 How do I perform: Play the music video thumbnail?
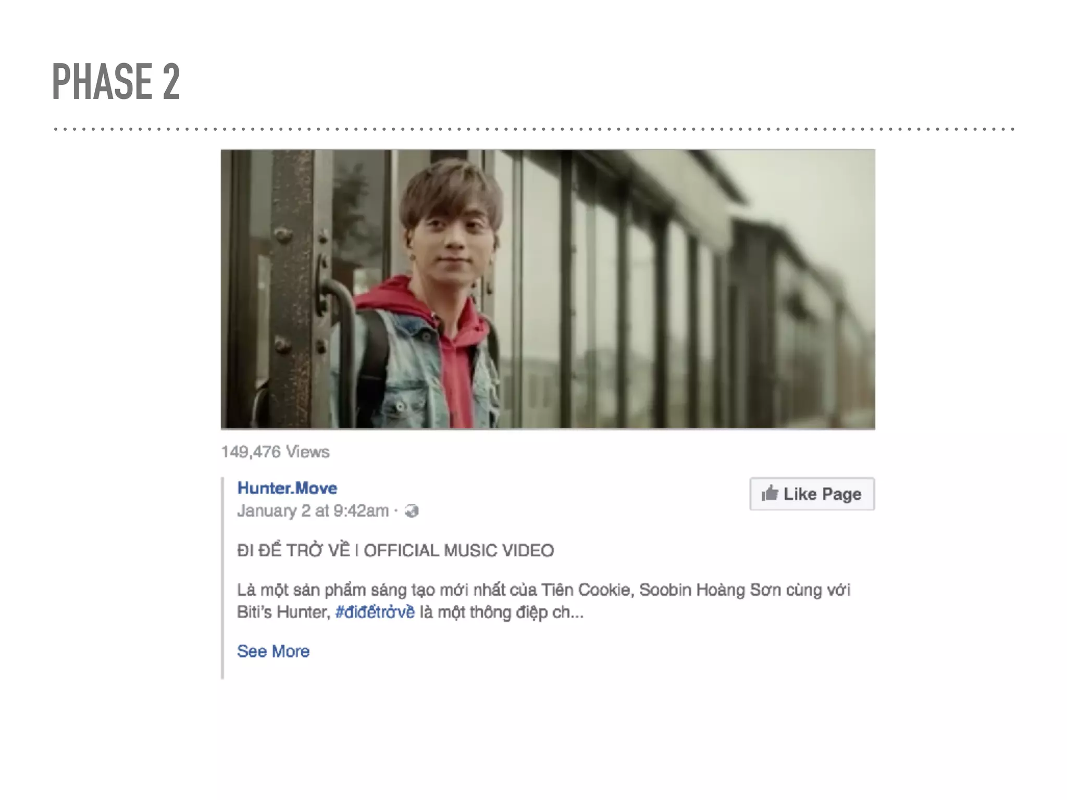548,290
